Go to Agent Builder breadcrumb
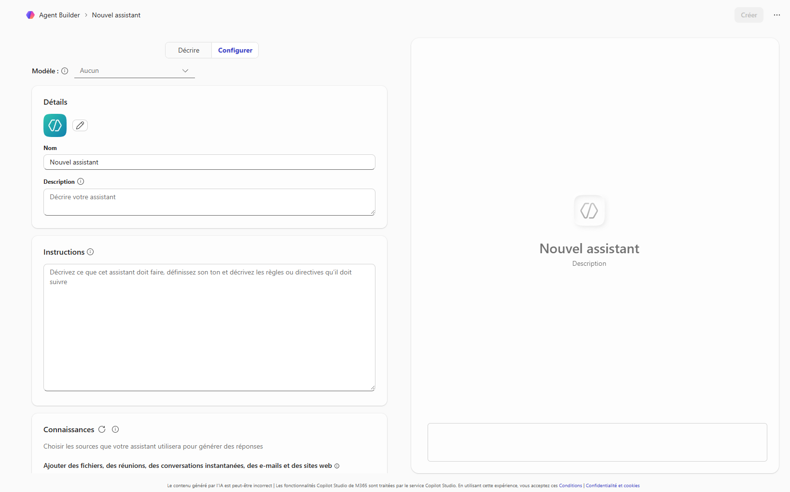Image resolution: width=790 pixels, height=492 pixels. pyautogui.click(x=59, y=15)
